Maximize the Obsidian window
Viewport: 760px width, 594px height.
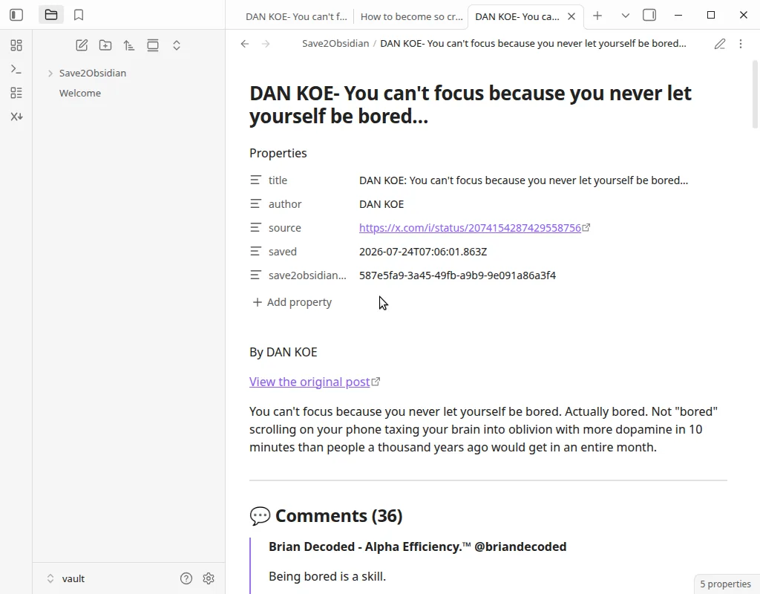711,15
